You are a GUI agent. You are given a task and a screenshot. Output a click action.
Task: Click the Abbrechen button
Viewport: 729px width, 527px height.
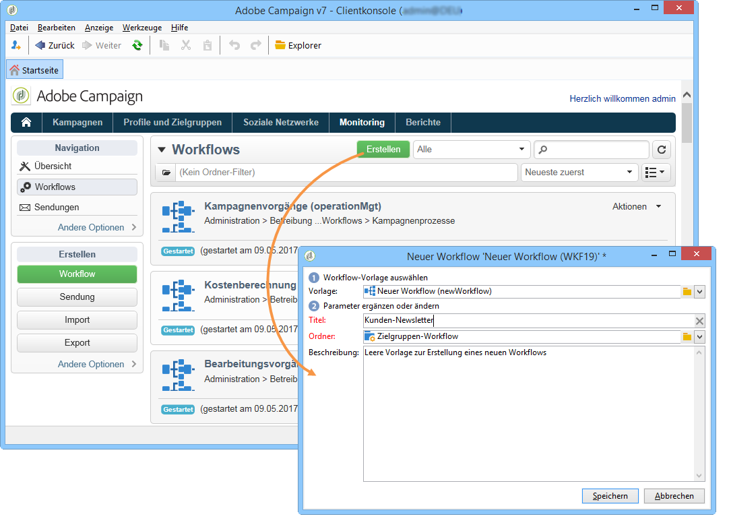[674, 496]
